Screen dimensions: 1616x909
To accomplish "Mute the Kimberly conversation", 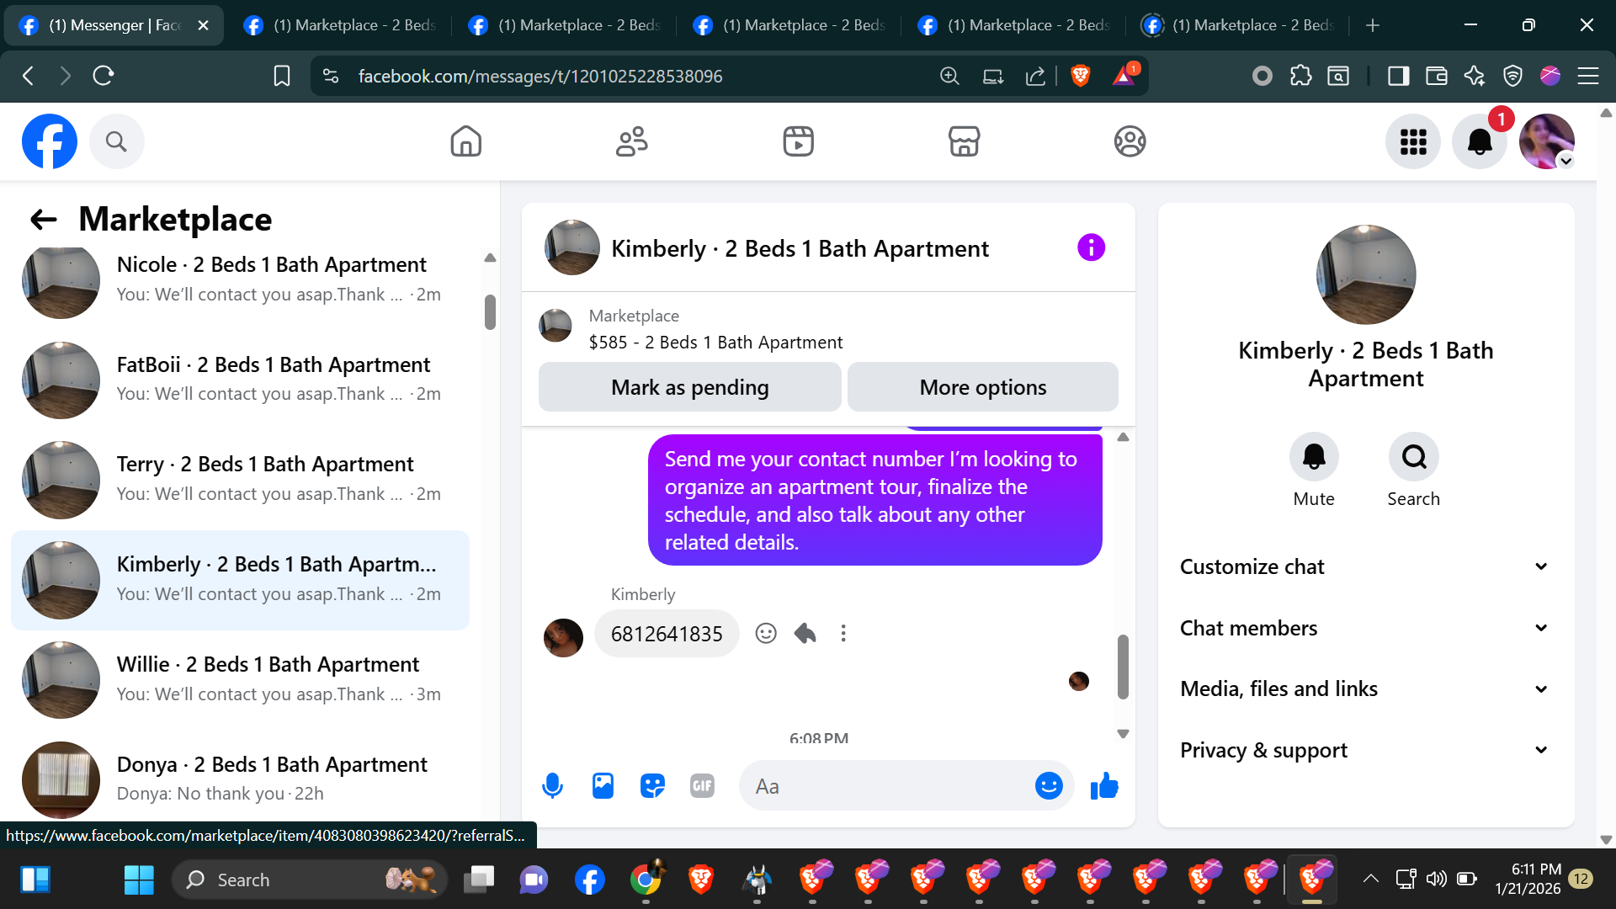I will click(x=1313, y=457).
